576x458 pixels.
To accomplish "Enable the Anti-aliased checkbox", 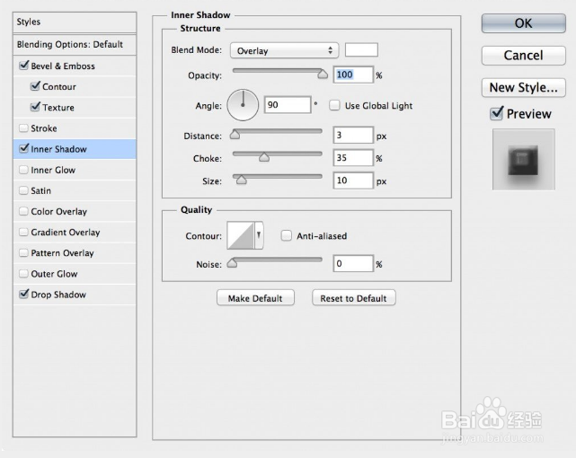I will (286, 235).
